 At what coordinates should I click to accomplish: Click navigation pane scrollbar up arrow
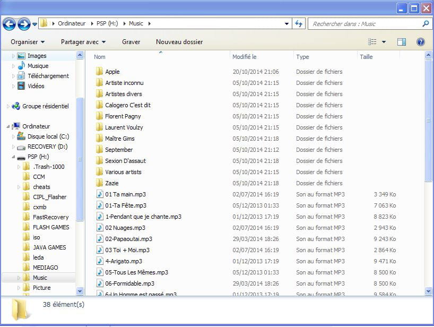(x=80, y=55)
